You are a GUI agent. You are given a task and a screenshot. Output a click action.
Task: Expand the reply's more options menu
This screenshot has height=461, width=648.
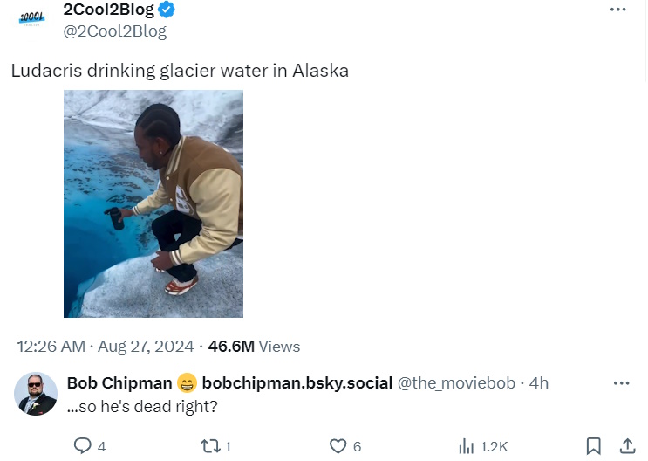point(621,383)
